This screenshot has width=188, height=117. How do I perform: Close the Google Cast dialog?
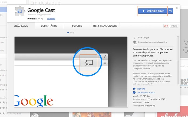[177, 8]
